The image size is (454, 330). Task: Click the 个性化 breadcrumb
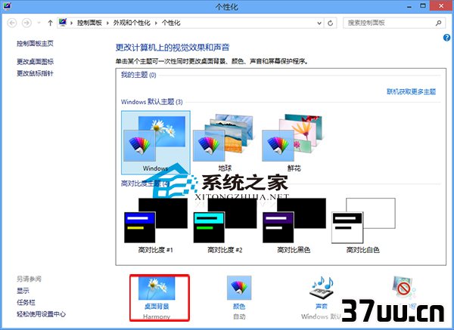tap(171, 23)
